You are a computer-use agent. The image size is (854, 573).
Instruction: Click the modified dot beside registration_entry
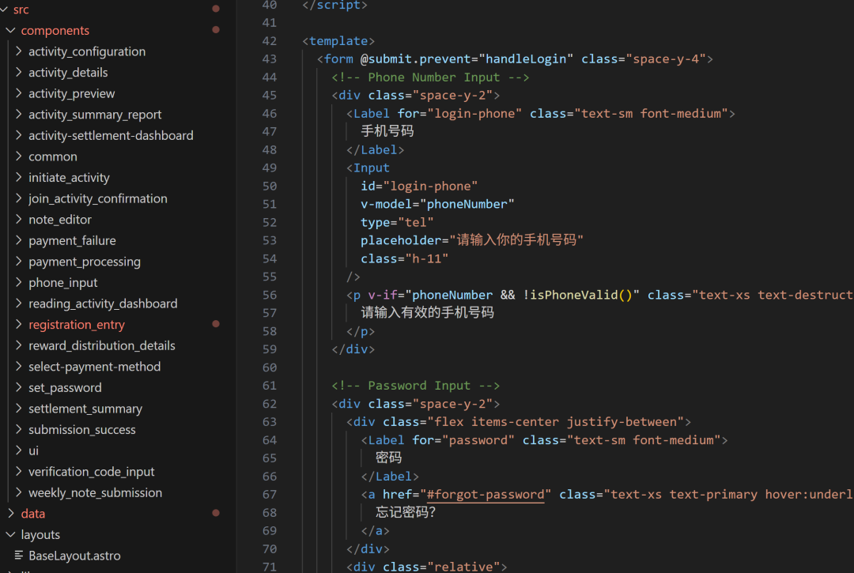click(x=216, y=324)
